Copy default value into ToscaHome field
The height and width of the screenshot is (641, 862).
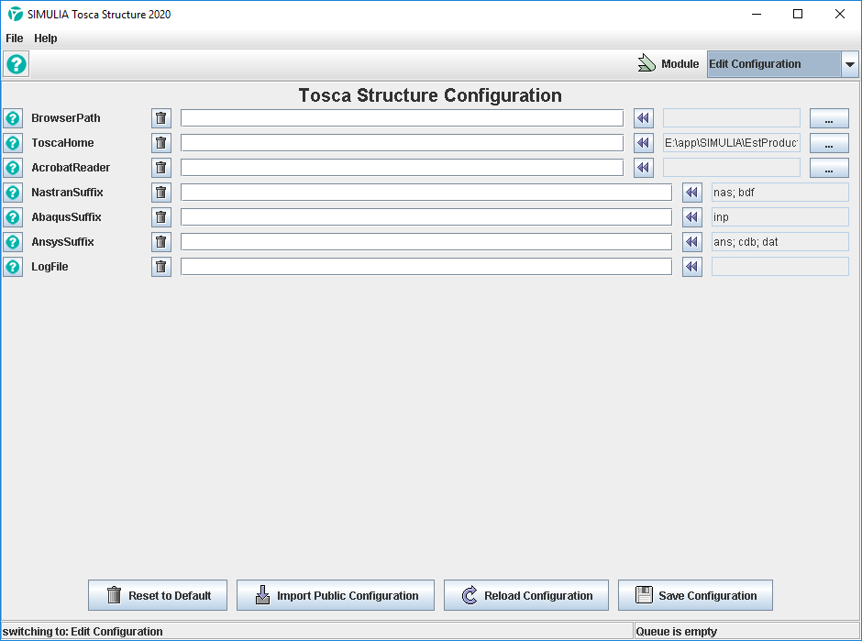644,143
